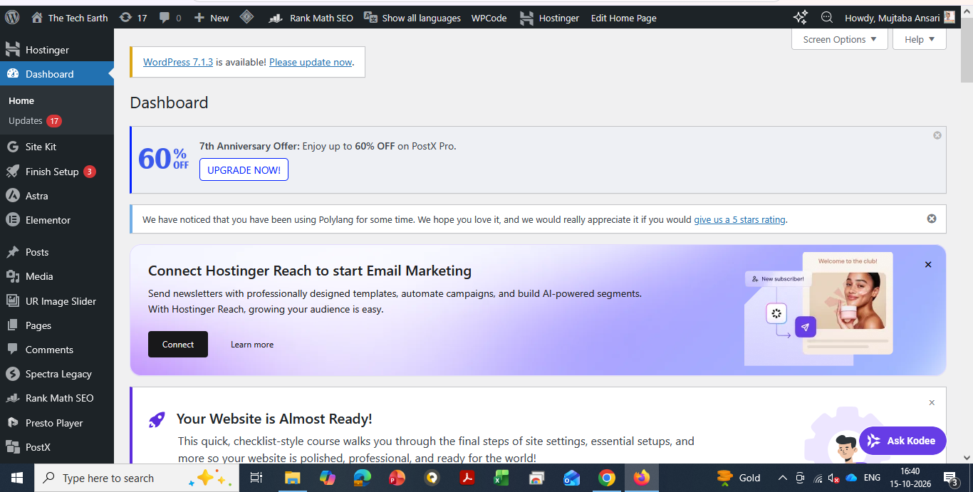Viewport: 973px width, 492px height.
Task: Click the WordPress 7.1.3 link
Action: pos(178,62)
